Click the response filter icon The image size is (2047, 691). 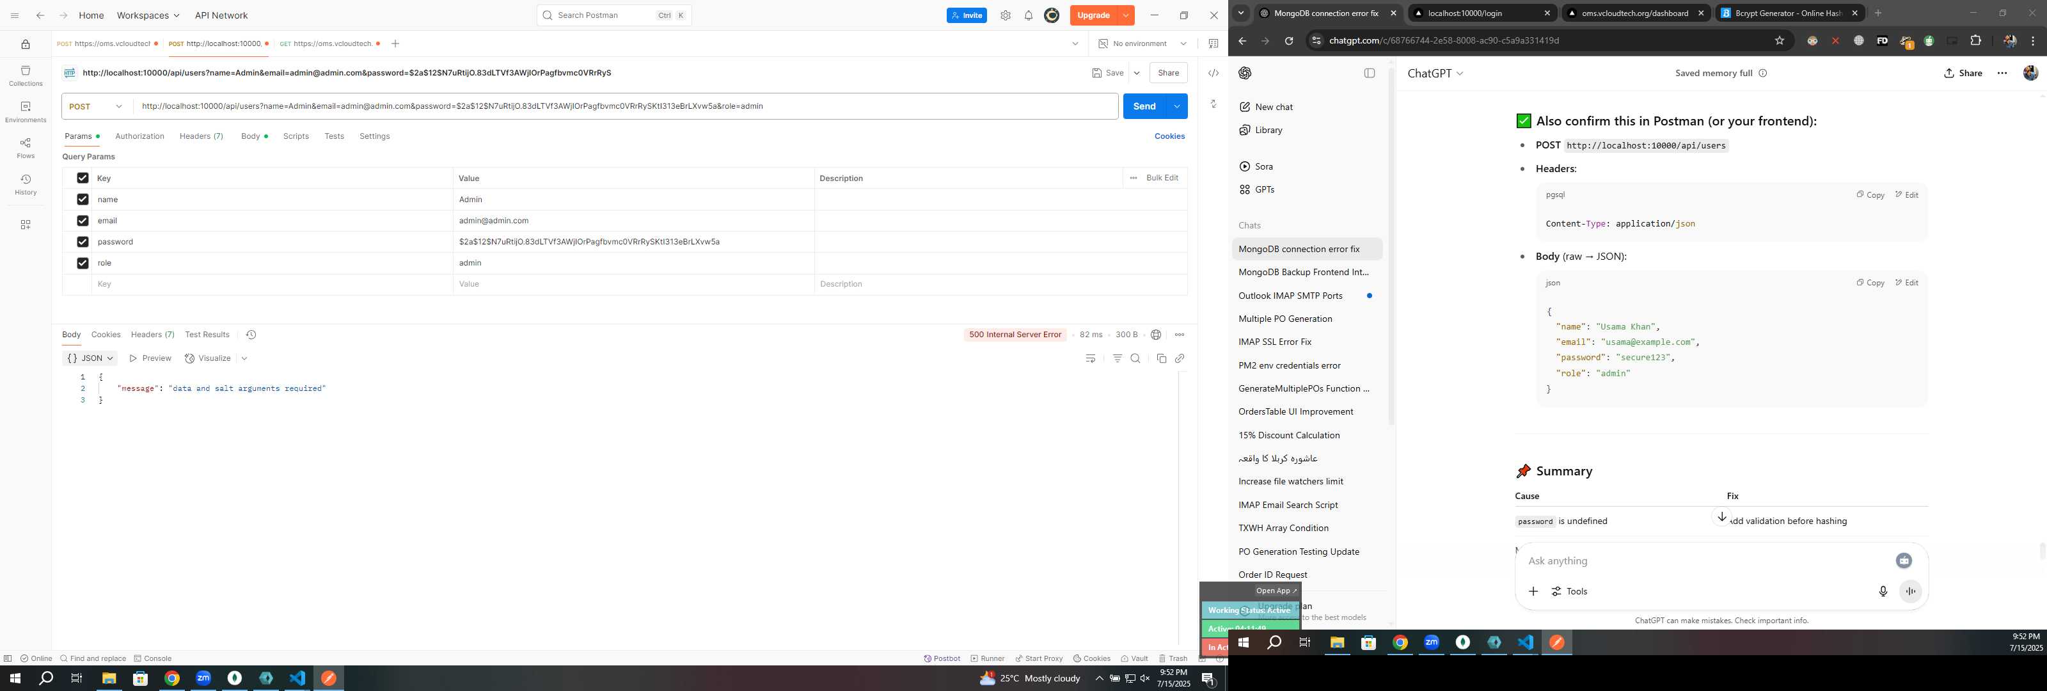pyautogui.click(x=1118, y=359)
